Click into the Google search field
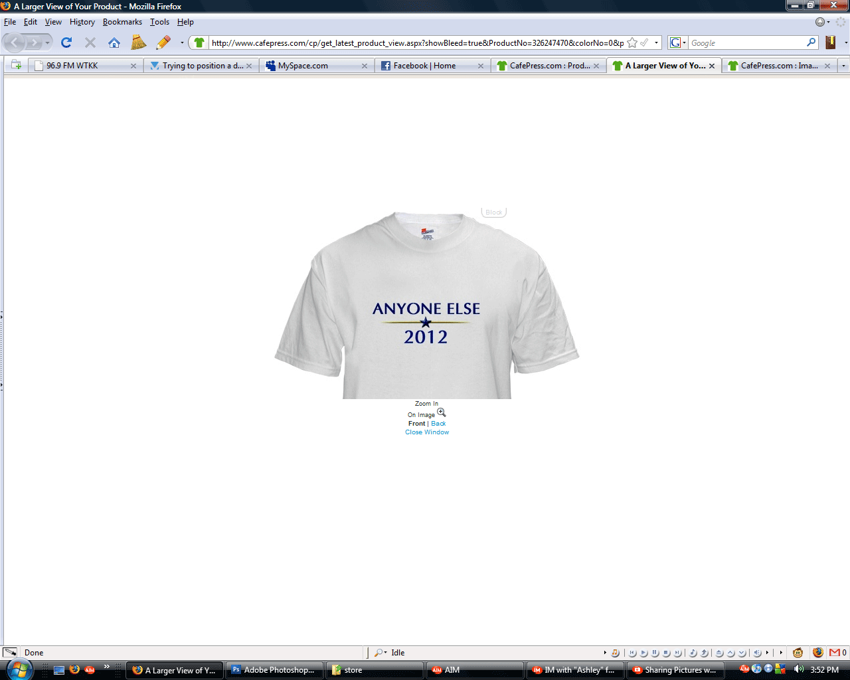The image size is (850, 680). click(746, 42)
